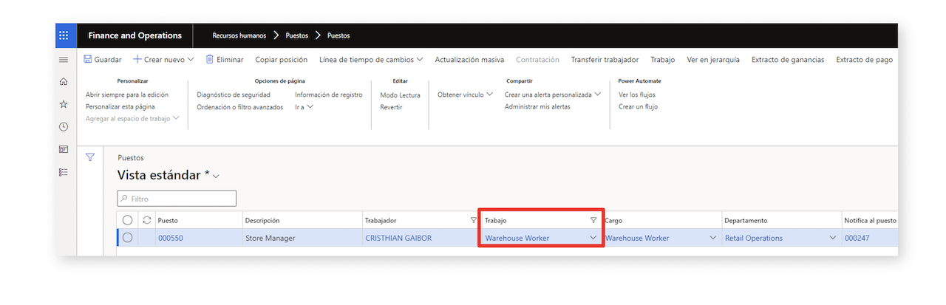Viewport: 946px width, 305px height.
Task: Click the first Puestos breadcrumb
Action: [296, 35]
